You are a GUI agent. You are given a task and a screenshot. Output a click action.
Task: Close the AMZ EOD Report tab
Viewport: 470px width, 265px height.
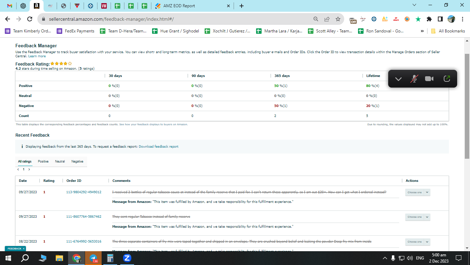click(228, 6)
